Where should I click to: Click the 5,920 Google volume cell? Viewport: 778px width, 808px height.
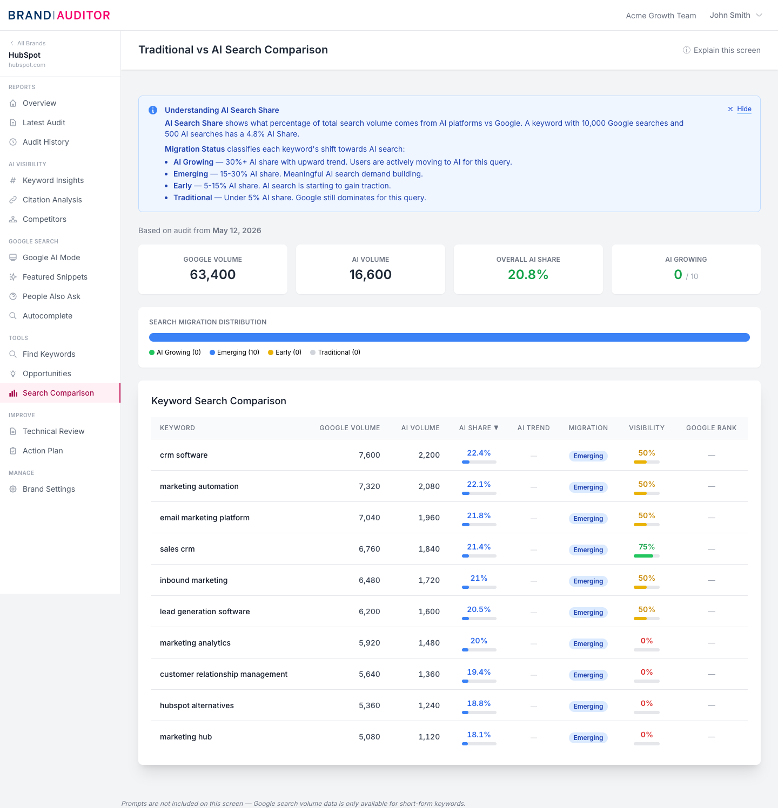[370, 643]
